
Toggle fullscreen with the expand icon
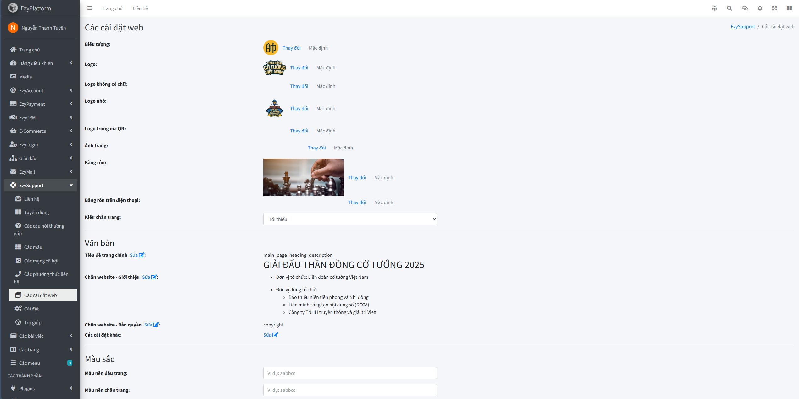[774, 8]
